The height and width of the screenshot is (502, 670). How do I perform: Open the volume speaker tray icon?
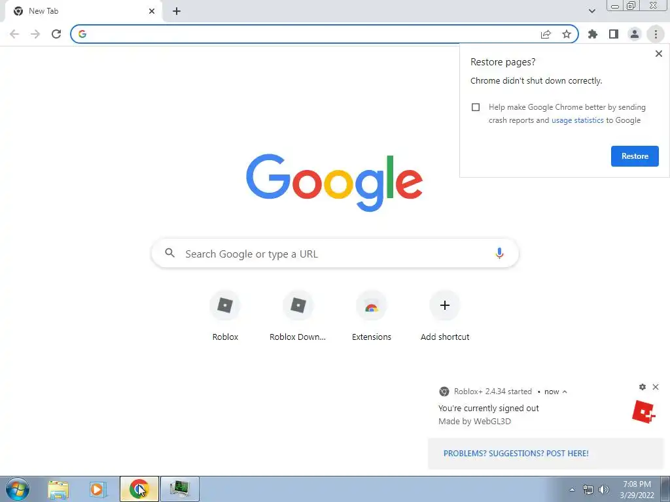[x=604, y=490]
